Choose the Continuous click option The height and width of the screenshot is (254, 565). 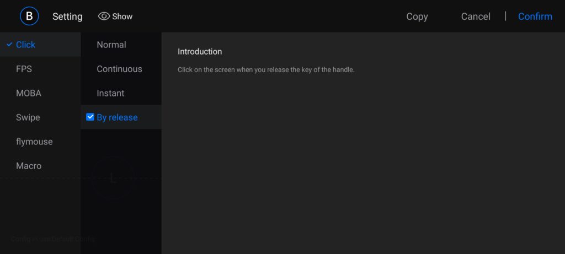pyautogui.click(x=119, y=69)
